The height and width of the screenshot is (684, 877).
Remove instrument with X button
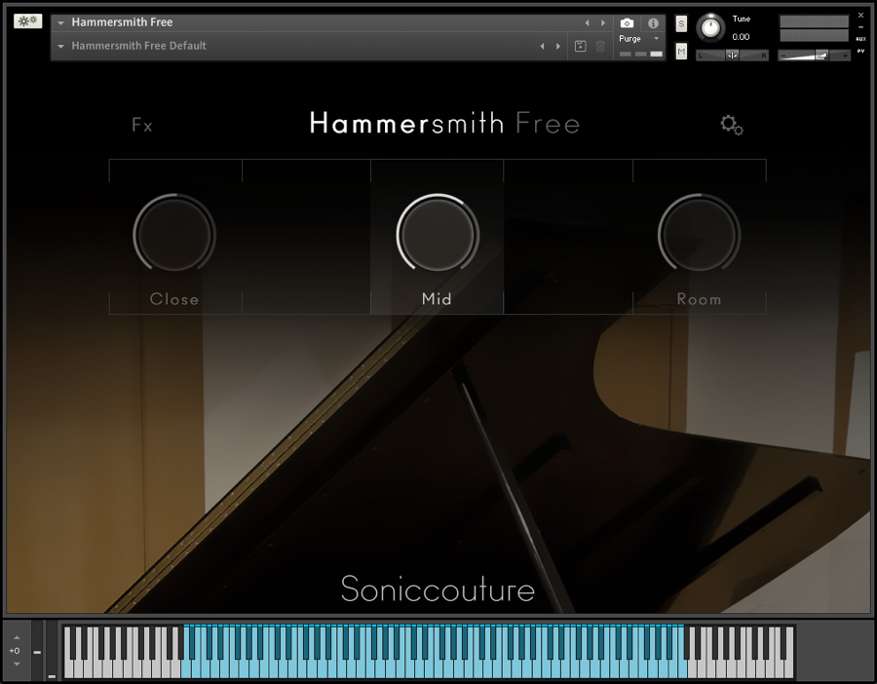(860, 15)
